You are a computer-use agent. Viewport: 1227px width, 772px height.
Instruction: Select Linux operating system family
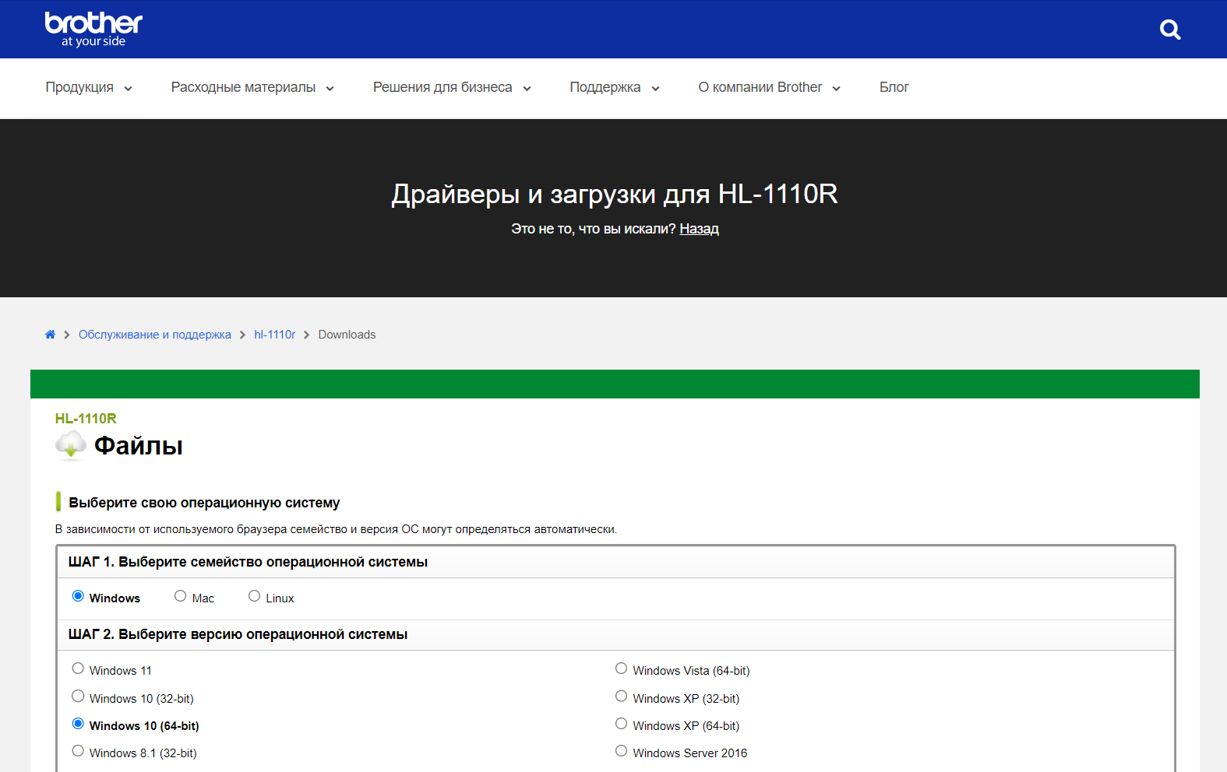click(x=254, y=596)
